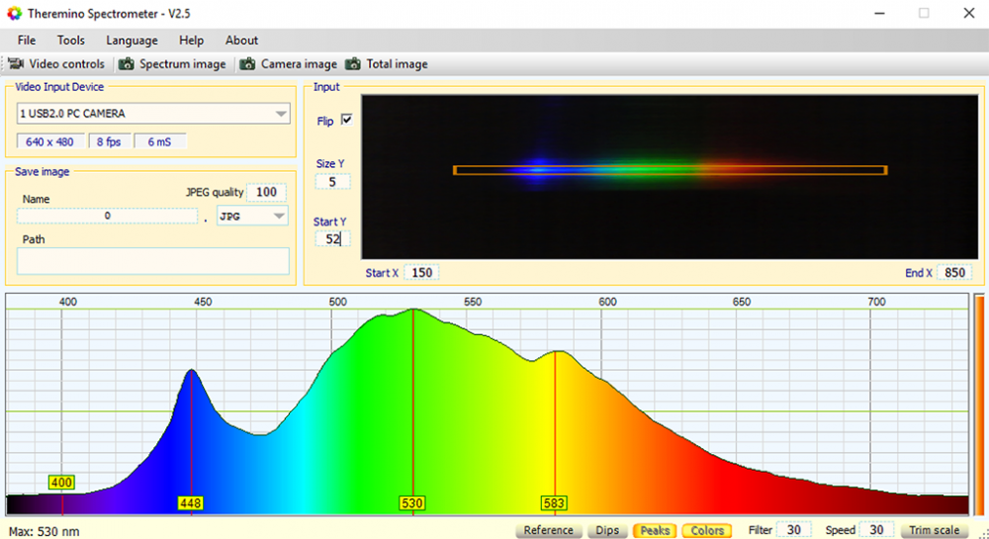Click the Theremino app logo icon
Screen dimensions: 989x539
pyautogui.click(x=14, y=13)
